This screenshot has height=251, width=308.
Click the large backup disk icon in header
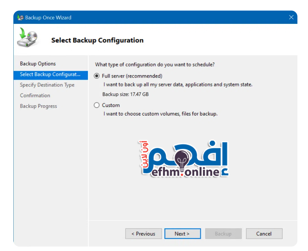[x=27, y=38]
